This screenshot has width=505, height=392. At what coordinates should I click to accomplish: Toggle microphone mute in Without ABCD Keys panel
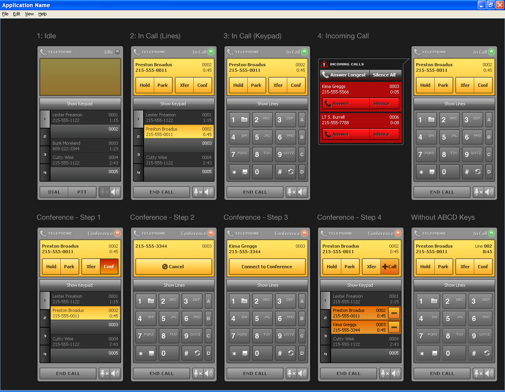pos(478,373)
